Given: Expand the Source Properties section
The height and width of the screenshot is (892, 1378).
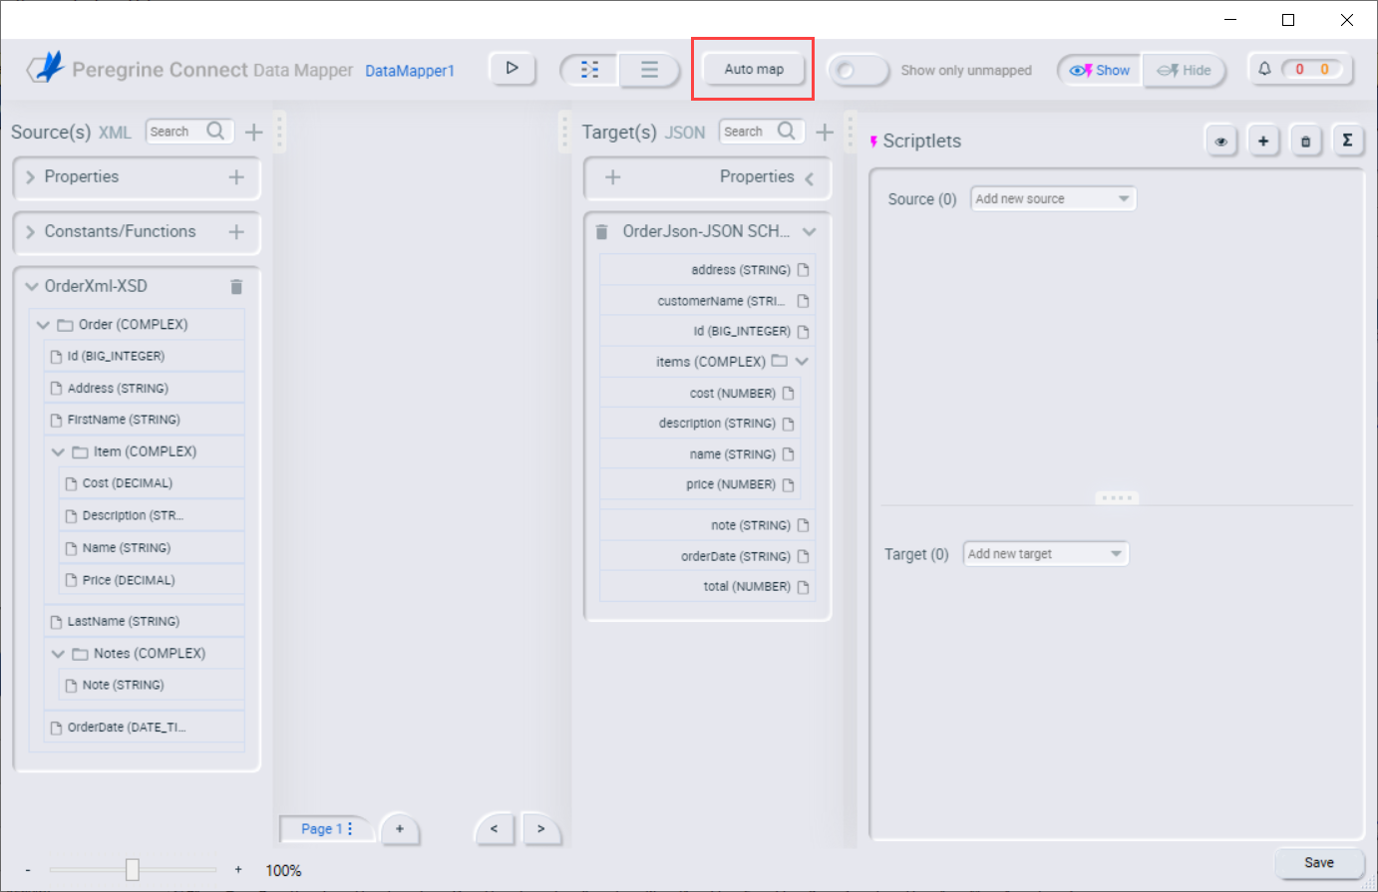Looking at the screenshot, I should (31, 177).
